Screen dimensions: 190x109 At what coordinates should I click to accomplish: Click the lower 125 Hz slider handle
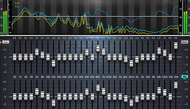53,103
